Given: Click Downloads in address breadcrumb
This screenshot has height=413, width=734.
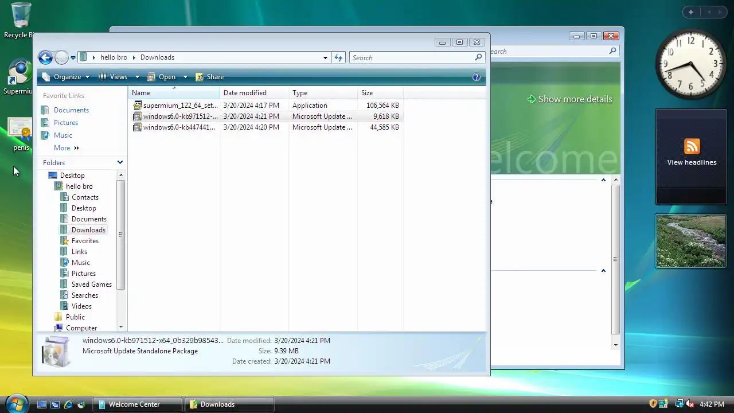Looking at the screenshot, I should tap(157, 58).
